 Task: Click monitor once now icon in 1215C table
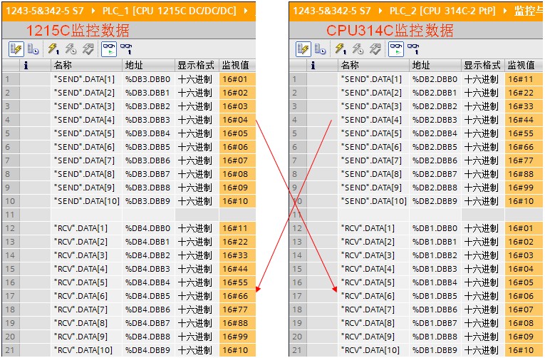(x=126, y=49)
